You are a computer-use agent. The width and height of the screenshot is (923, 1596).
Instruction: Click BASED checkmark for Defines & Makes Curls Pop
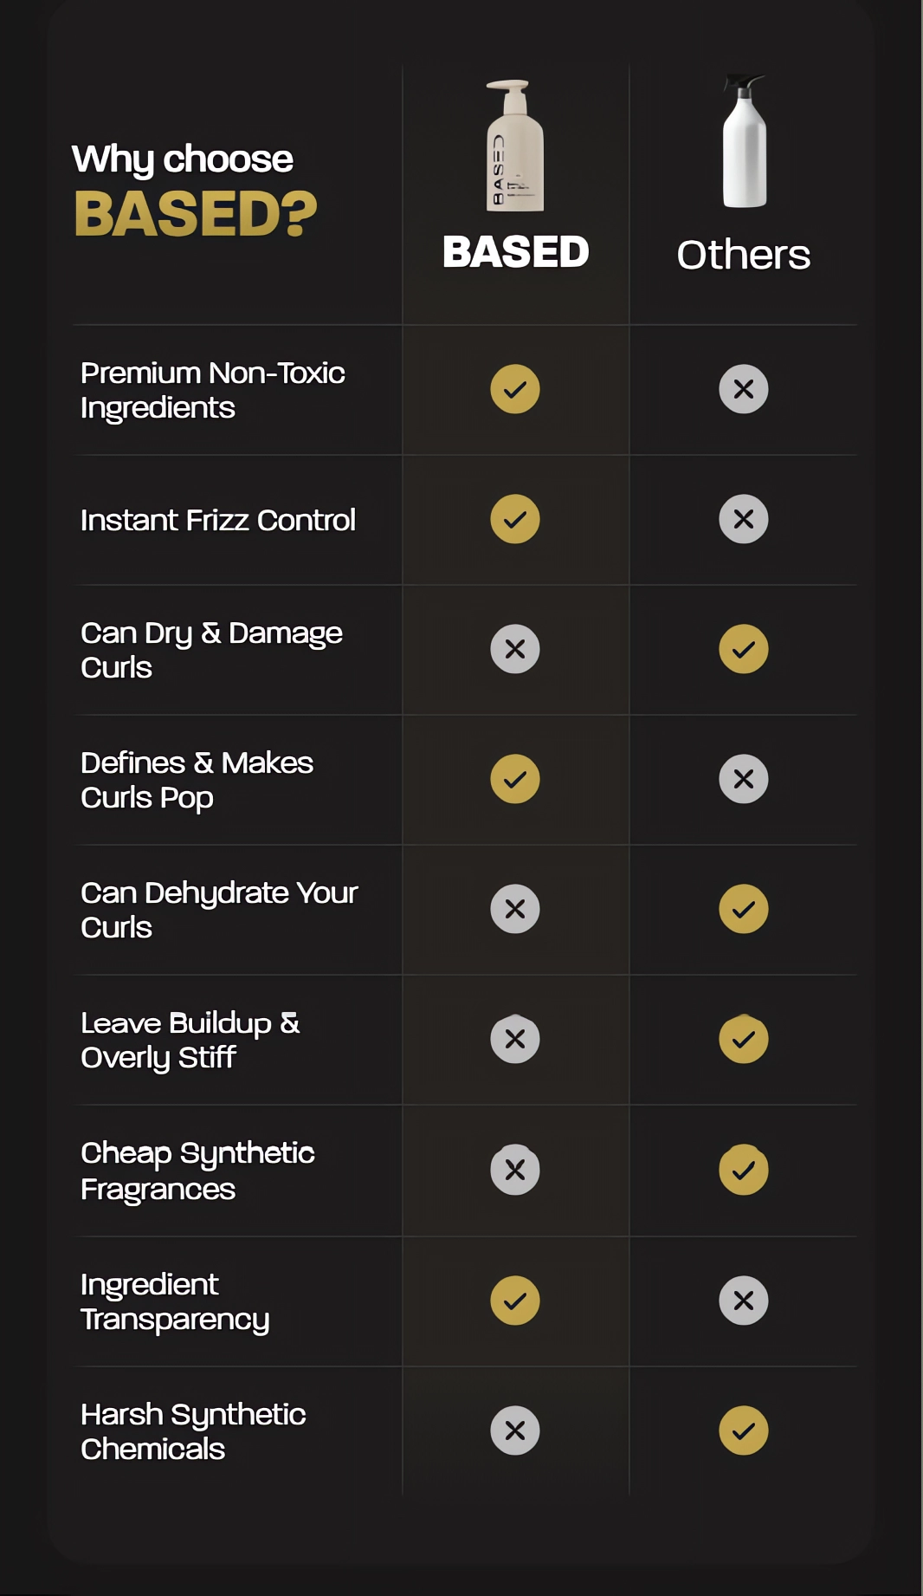pos(515,779)
